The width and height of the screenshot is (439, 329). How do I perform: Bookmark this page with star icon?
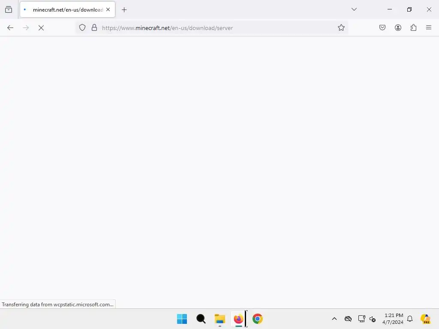coord(341,28)
